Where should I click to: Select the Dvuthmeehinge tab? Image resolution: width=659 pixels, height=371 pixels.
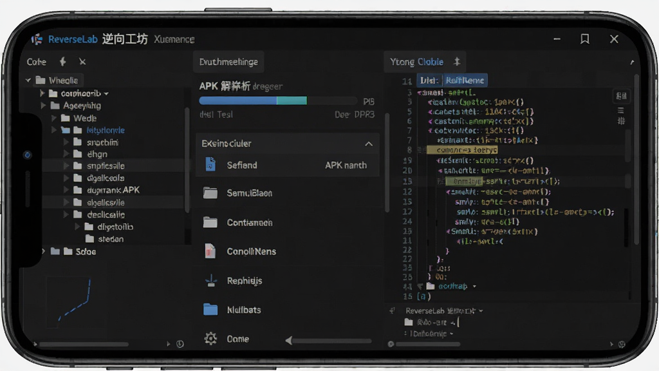[x=228, y=62]
